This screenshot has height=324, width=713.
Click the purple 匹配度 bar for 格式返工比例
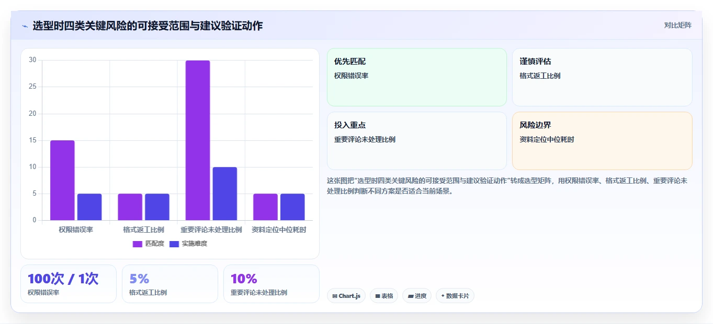point(130,207)
